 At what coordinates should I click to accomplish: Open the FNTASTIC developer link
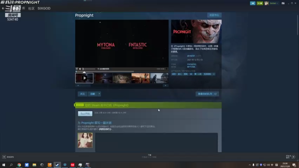coord(191,64)
